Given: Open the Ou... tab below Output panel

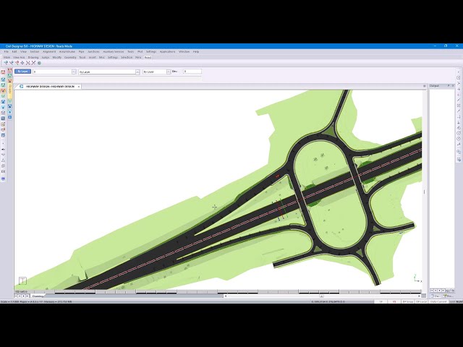Looking at the screenshot, I should [x=436, y=296].
